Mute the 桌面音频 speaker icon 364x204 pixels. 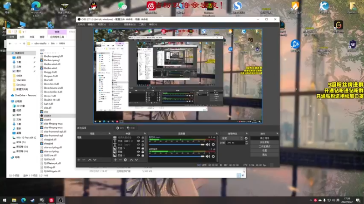208,156
